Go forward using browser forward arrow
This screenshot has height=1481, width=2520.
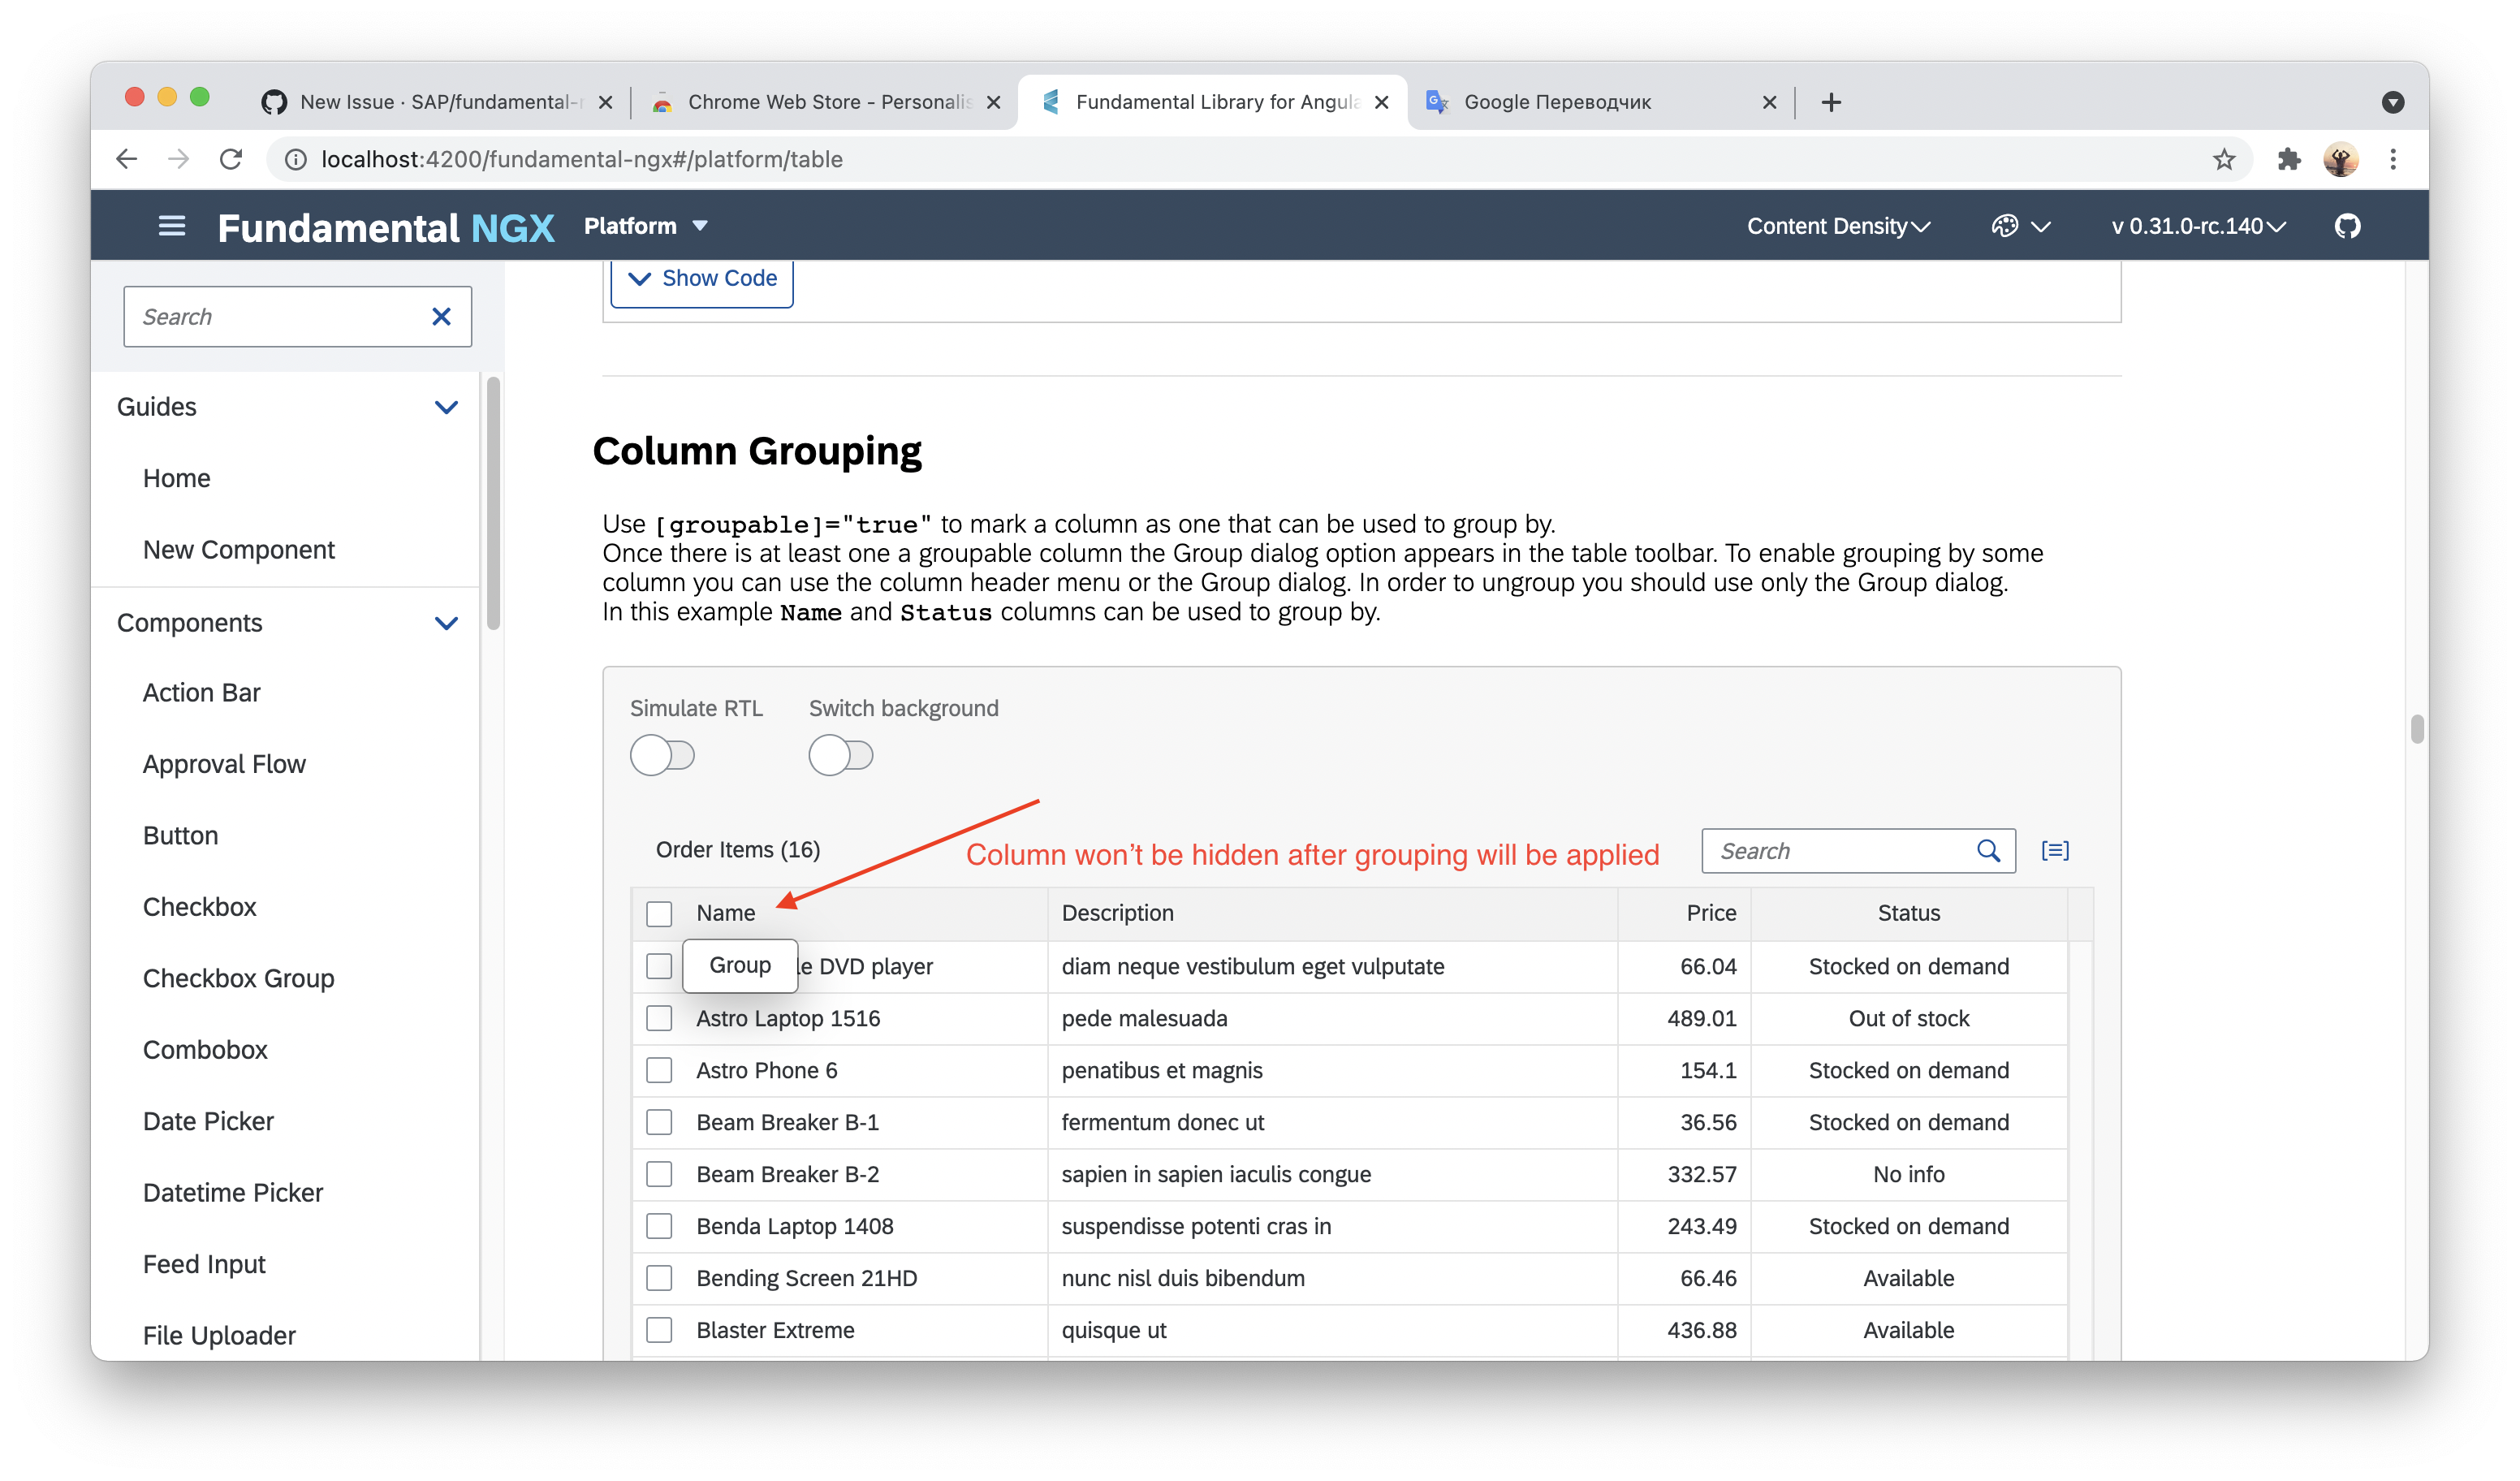[x=179, y=159]
